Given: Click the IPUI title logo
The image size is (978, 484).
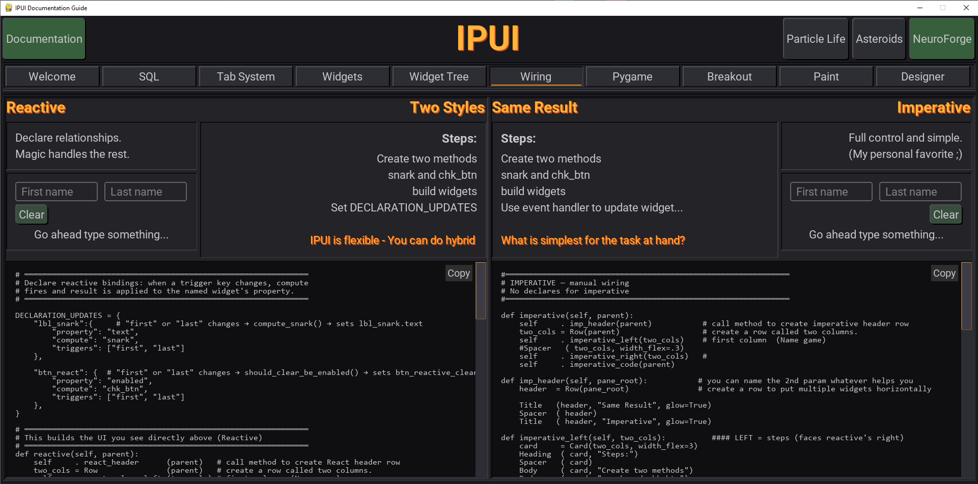Looking at the screenshot, I should click(488, 39).
